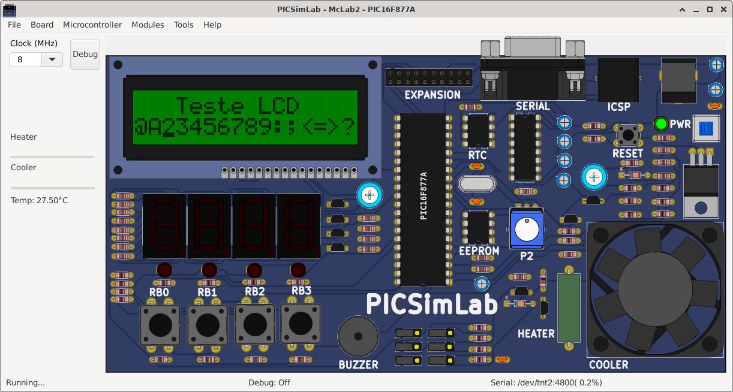The height and width of the screenshot is (392, 733).
Task: Open the Modules menu
Action: (148, 25)
